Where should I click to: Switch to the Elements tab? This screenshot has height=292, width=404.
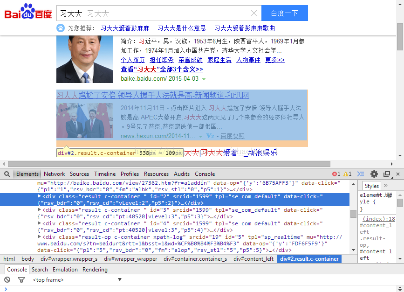pyautogui.click(x=27, y=174)
